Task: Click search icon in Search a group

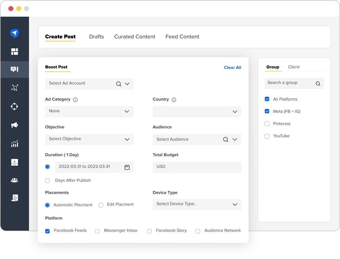Action: pos(318,83)
